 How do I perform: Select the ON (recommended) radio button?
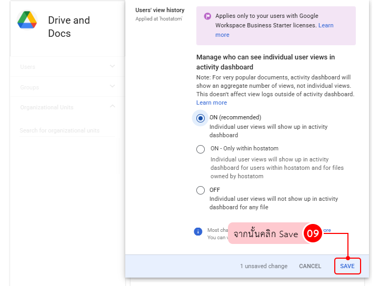click(201, 118)
